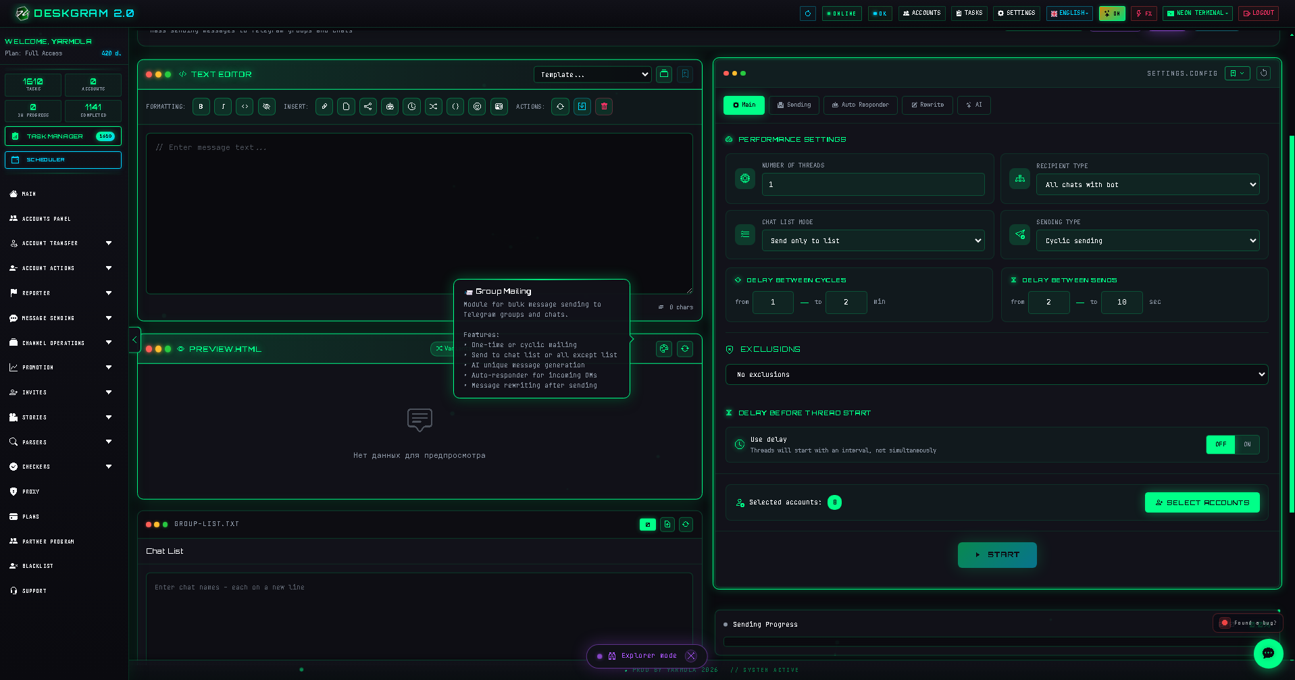1295x680 pixels.
Task: Switch to the Sending tab
Action: [794, 105]
